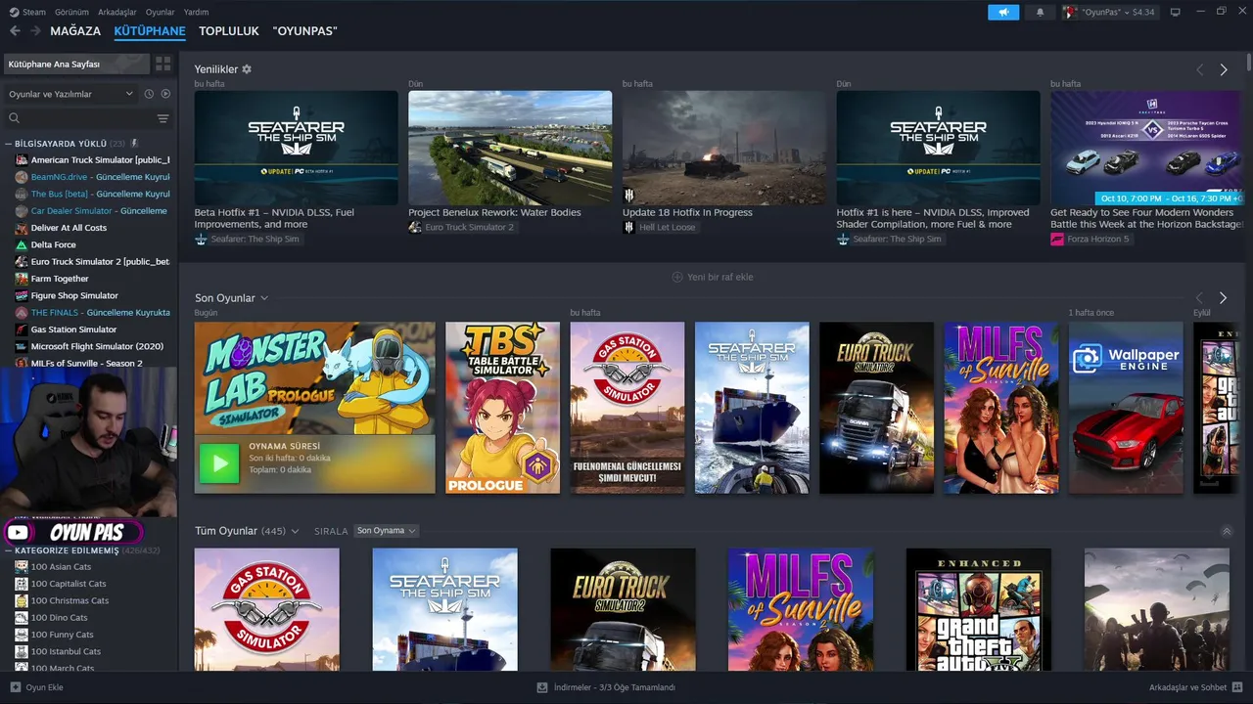
Task: Click the BILGISAYARDA YÜKLÜ lightning bolt icon
Action: 134,144
